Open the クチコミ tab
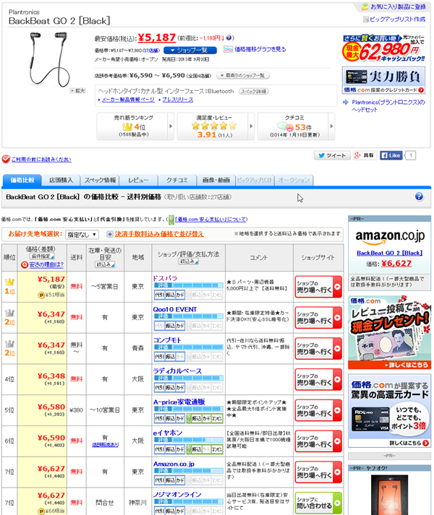This screenshot has width=434, height=515. (x=177, y=180)
